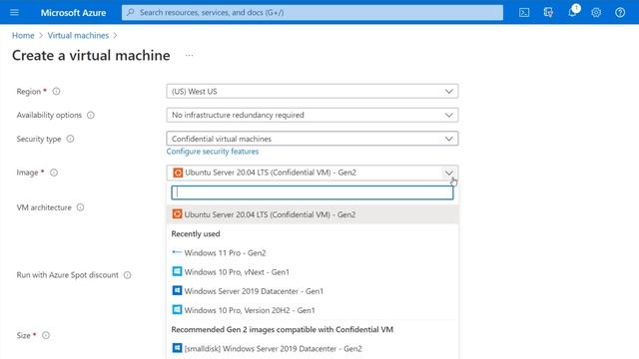The width and height of the screenshot is (639, 359).
Task: Open the ellipsis menu beside the page title
Action: [189, 55]
